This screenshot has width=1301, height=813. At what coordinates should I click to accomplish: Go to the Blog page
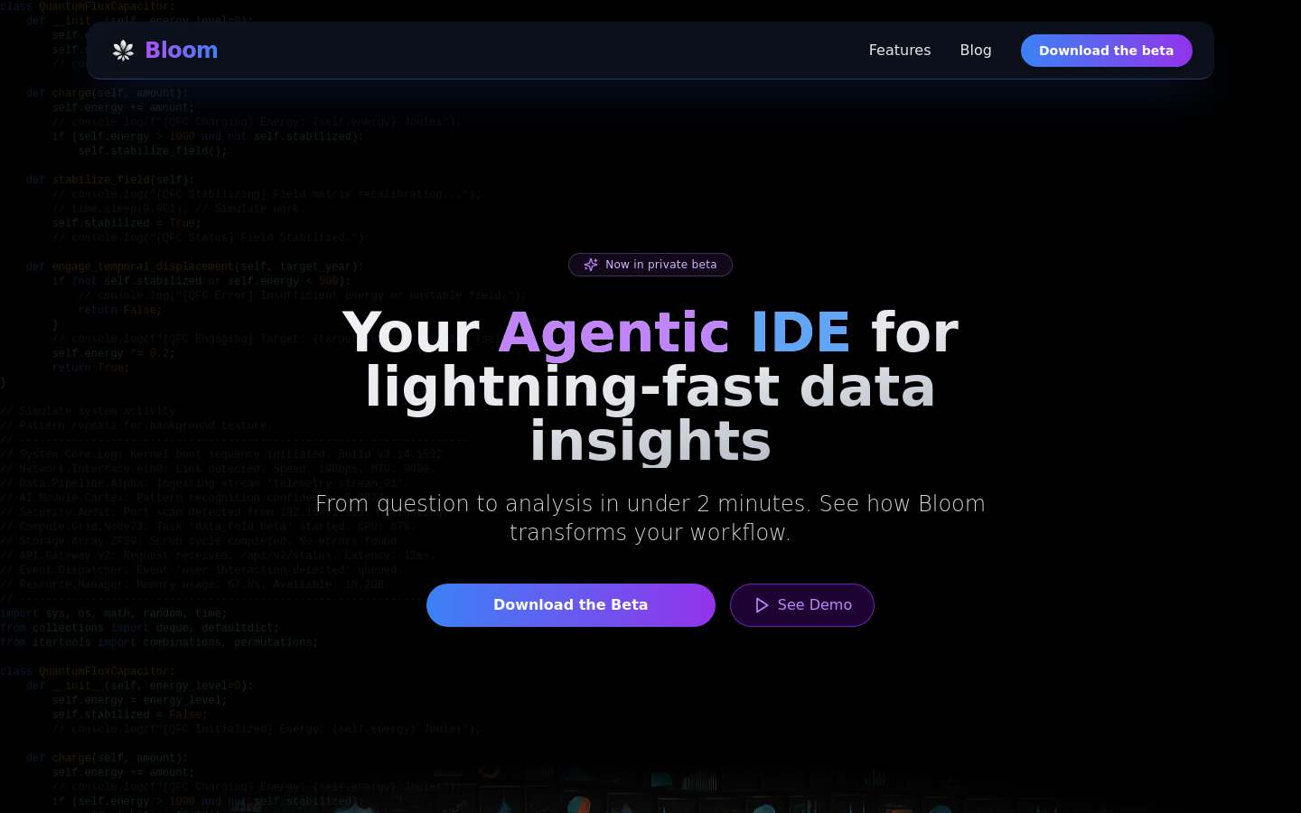[975, 51]
